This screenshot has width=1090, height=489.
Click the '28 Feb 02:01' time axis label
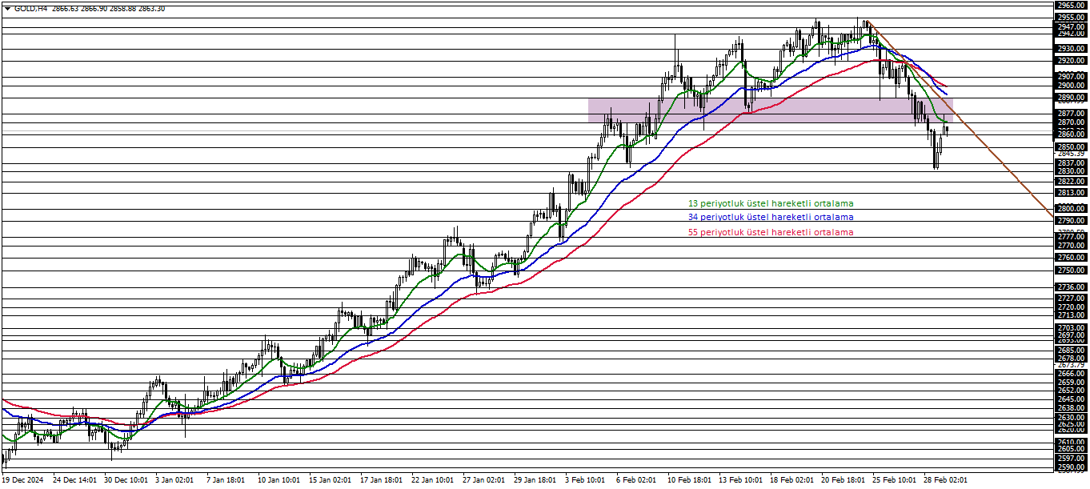point(945,480)
